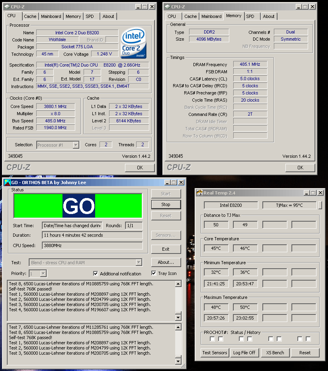Image resolution: width=328 pixels, height=371 pixels.
Task: Switch to Cache tab in left CPU-Z
Action: 30,16
